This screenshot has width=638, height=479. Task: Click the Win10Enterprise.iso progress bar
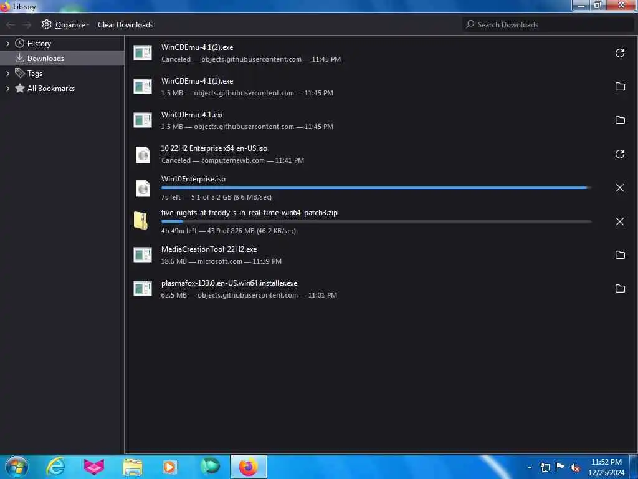coord(376,188)
